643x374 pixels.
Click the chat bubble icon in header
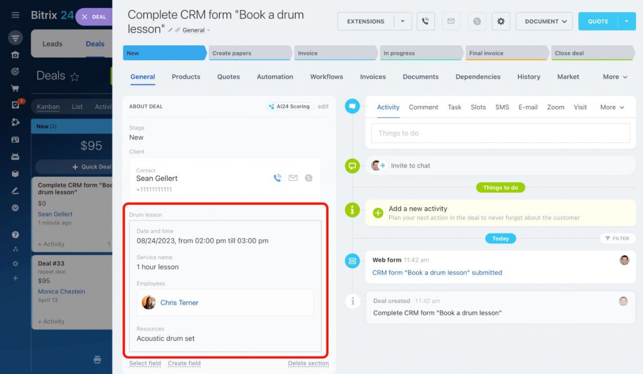point(477,21)
